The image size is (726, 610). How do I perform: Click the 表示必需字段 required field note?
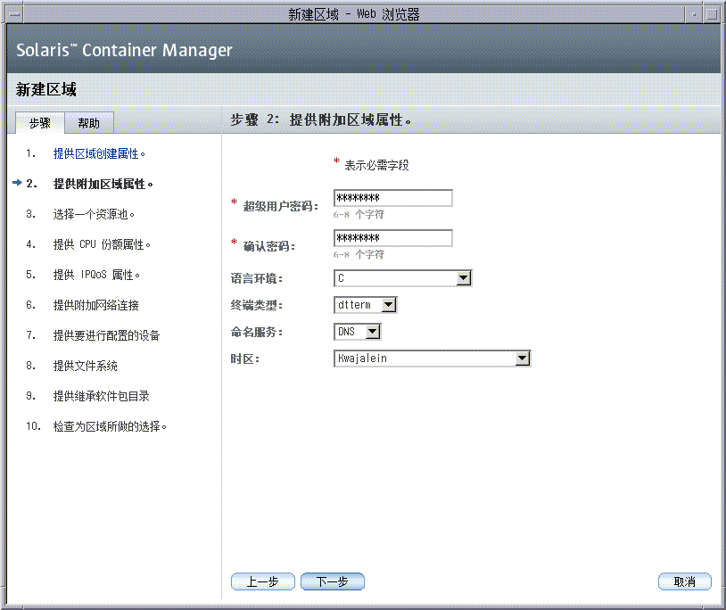tap(376, 165)
